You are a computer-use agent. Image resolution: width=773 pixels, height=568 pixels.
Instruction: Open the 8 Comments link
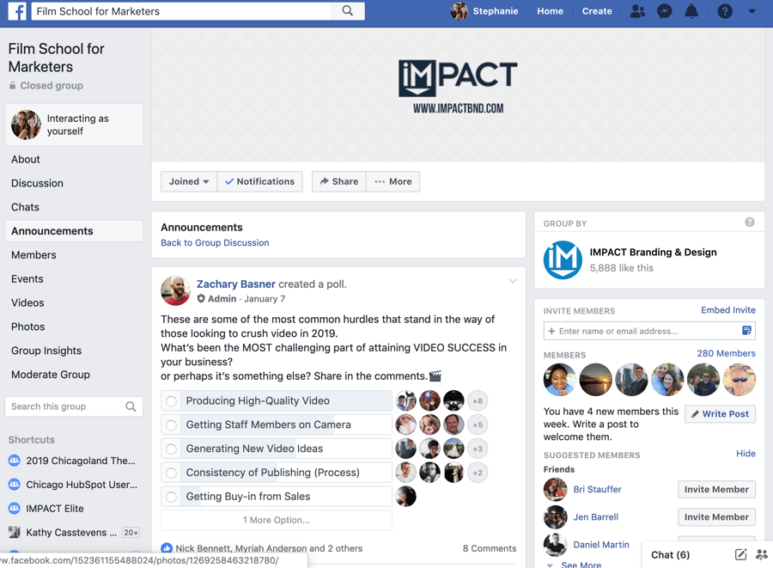490,548
